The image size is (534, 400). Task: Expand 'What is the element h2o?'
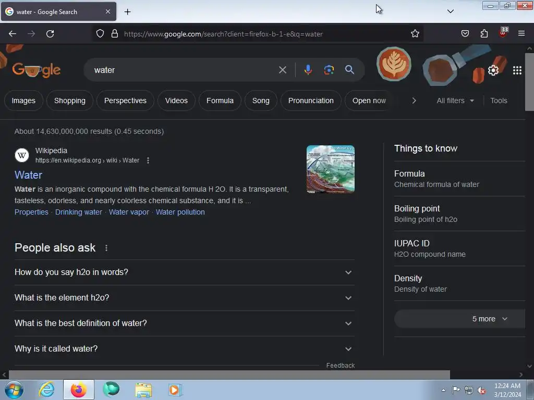pyautogui.click(x=184, y=298)
